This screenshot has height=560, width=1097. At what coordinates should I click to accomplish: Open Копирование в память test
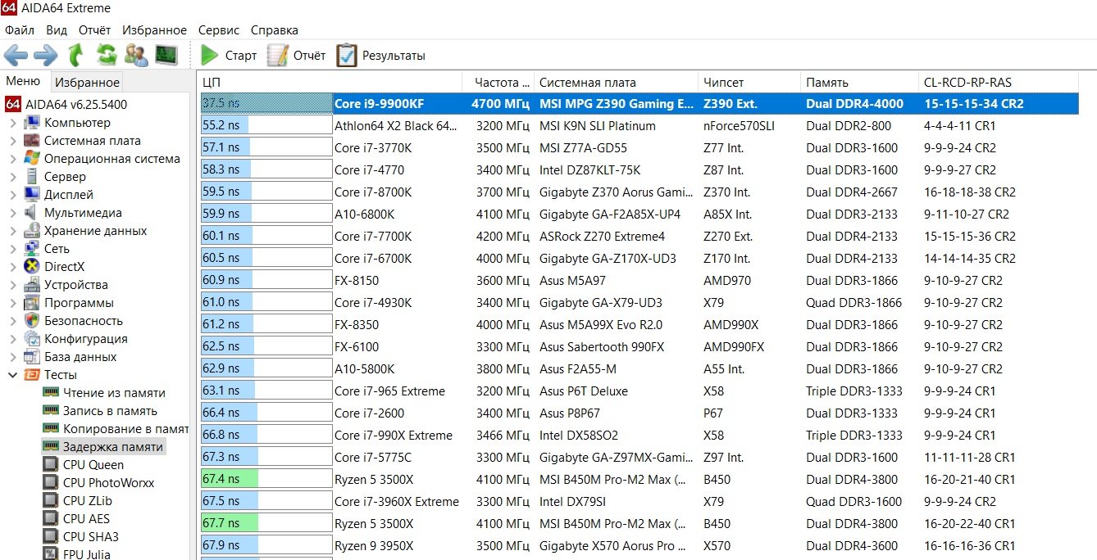(125, 429)
